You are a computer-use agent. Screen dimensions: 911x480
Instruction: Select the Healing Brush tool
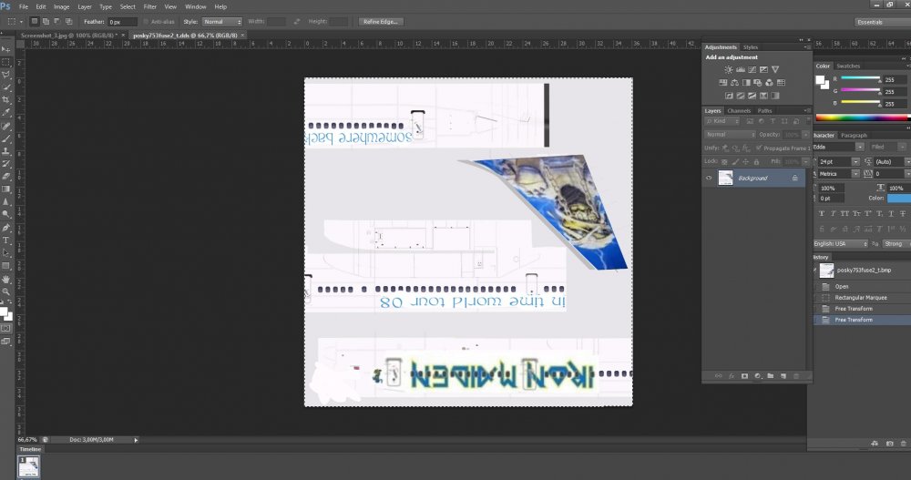click(x=6, y=126)
